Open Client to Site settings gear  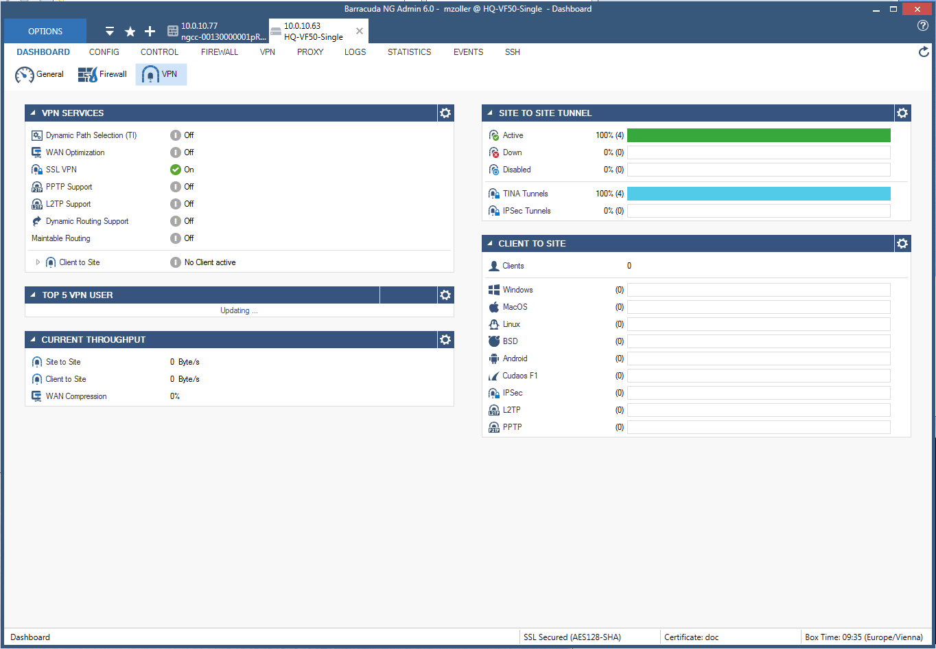[902, 243]
